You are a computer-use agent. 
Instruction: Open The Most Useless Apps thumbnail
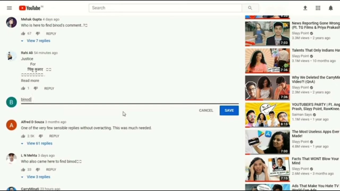point(267,142)
